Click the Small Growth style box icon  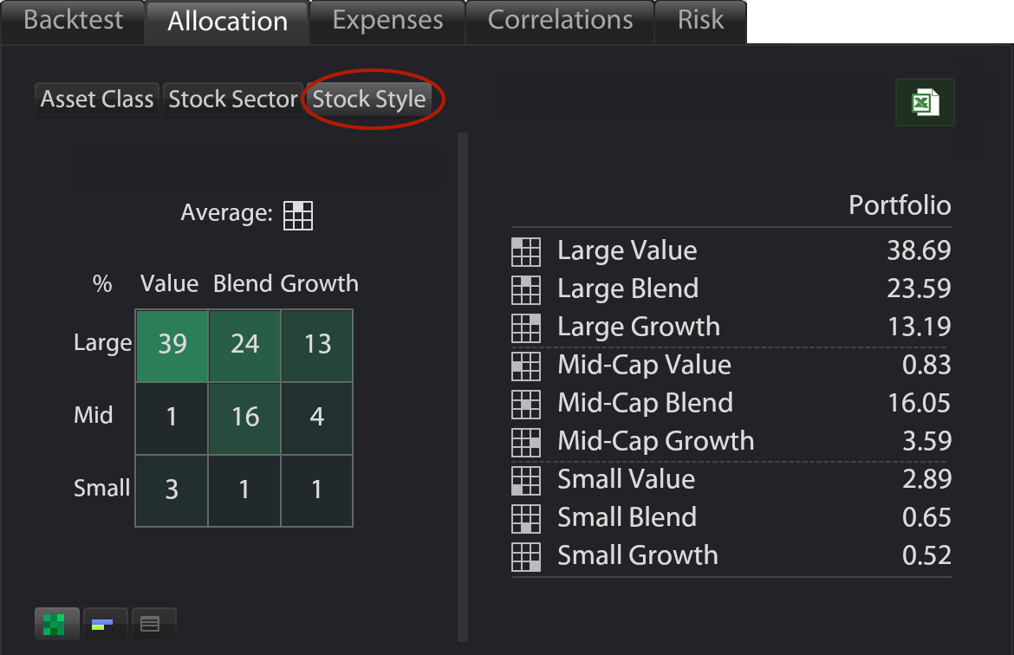coord(526,556)
